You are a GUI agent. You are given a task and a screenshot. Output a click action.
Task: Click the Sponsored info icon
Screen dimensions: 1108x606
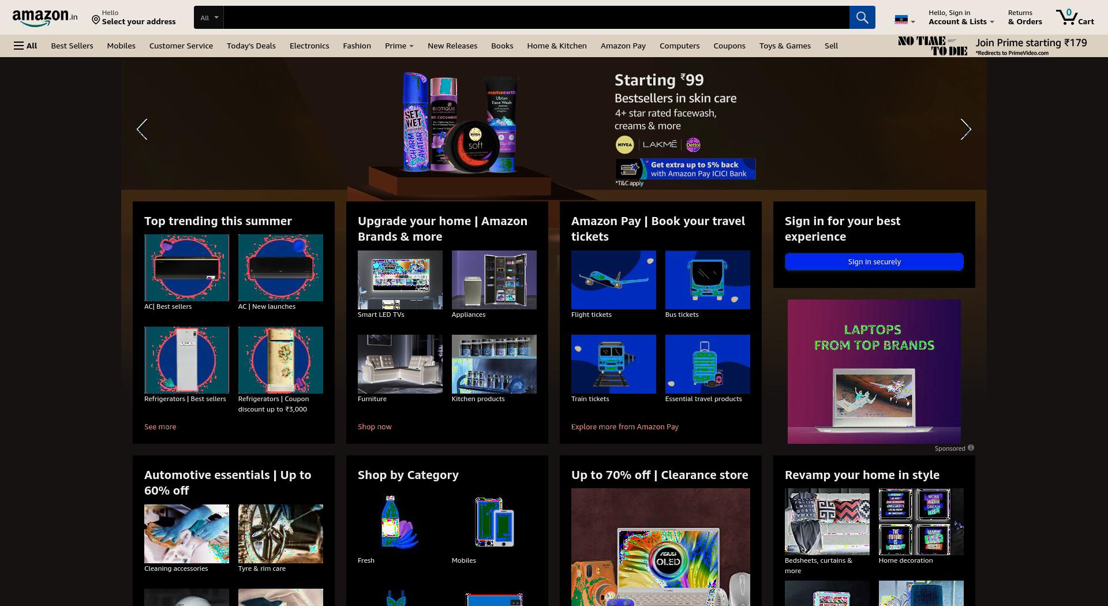pos(971,448)
